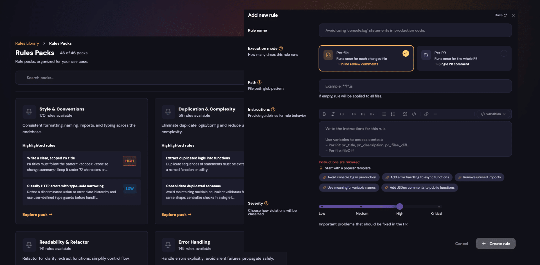
Task: Pick the 'Remove unused imports' template chip
Action: pos(480,177)
